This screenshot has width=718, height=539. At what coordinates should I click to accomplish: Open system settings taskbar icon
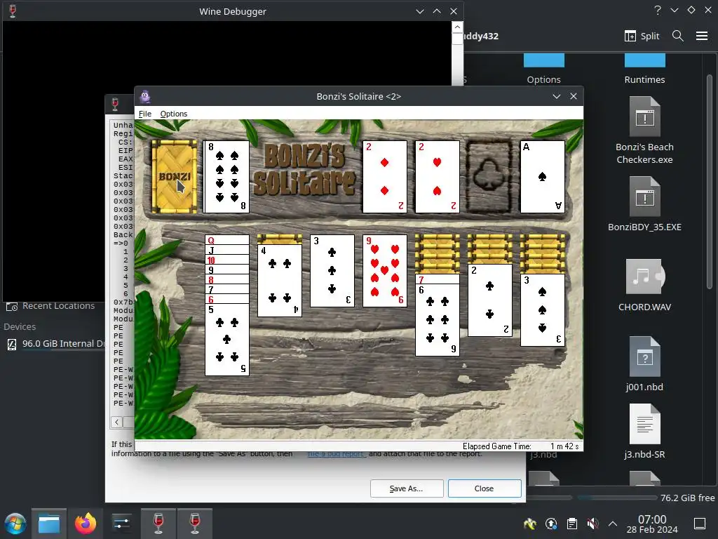point(121,524)
